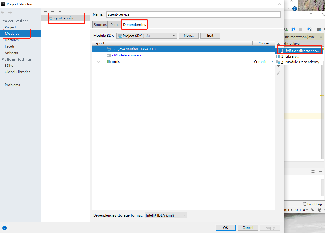325x233 pixels.
Task: Confirm changes with the OK button
Action: (x=225, y=227)
